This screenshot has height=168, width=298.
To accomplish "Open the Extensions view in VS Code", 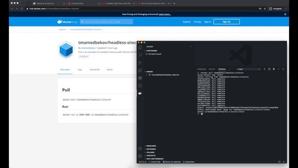I will click(140, 70).
